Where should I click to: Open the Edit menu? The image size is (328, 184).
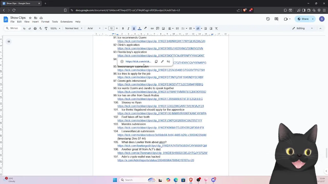pos(19,22)
